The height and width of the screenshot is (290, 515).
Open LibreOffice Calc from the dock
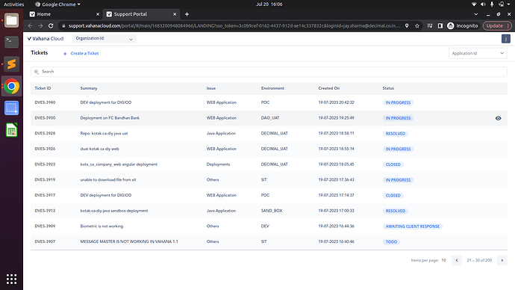click(11, 130)
